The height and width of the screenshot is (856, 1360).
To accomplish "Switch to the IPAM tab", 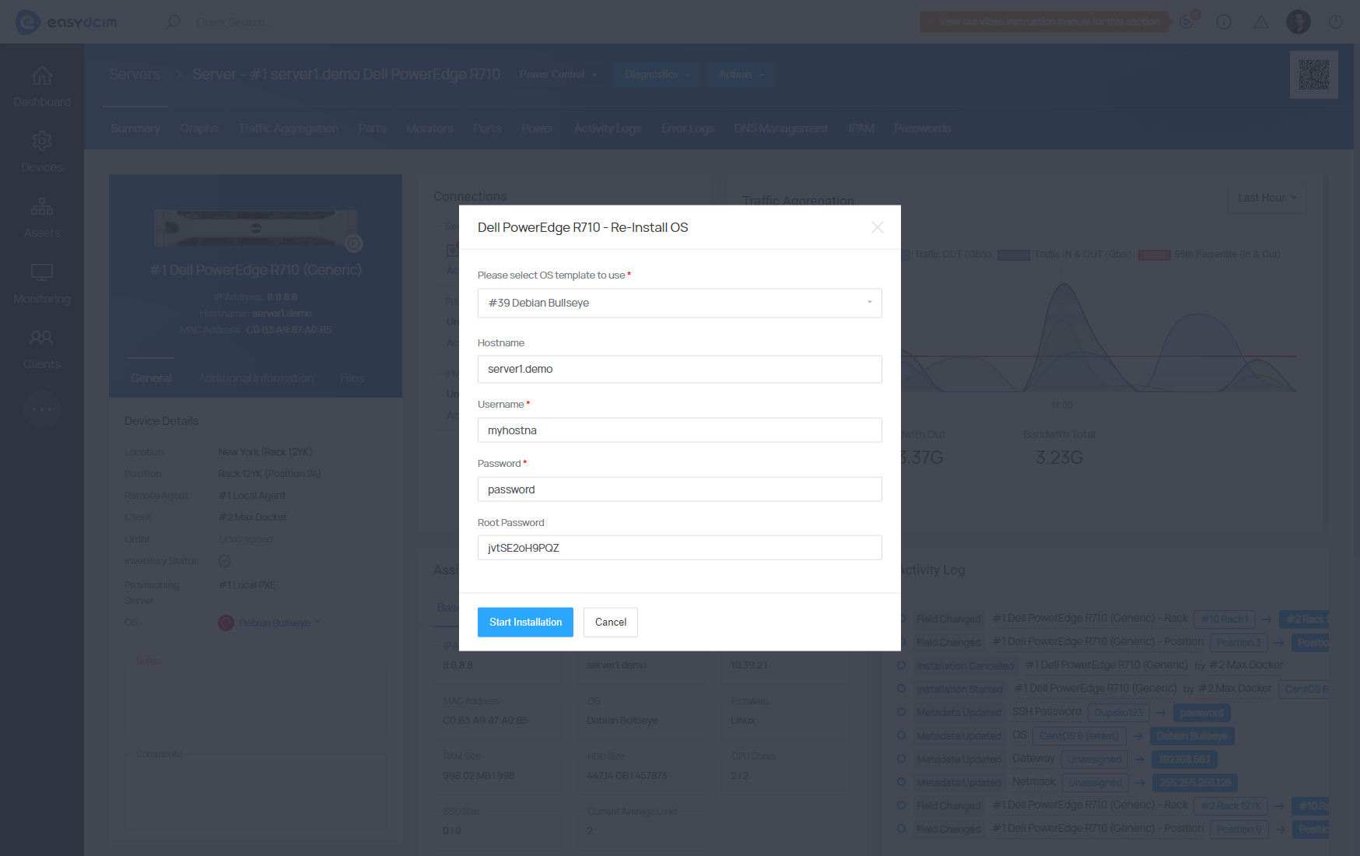I will click(x=861, y=128).
